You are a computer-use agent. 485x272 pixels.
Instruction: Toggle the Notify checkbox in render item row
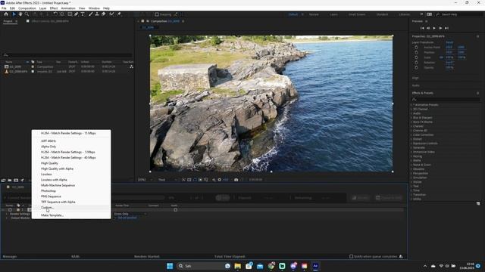(x=175, y=210)
